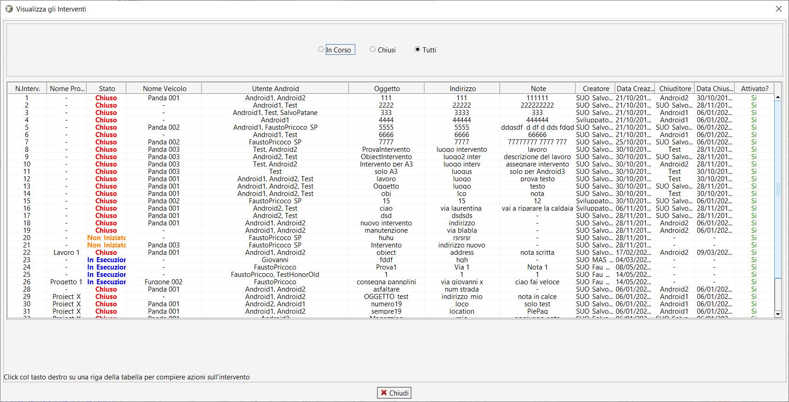This screenshot has height=402, width=789.
Task: Click the Chiudi button
Action: (x=394, y=393)
